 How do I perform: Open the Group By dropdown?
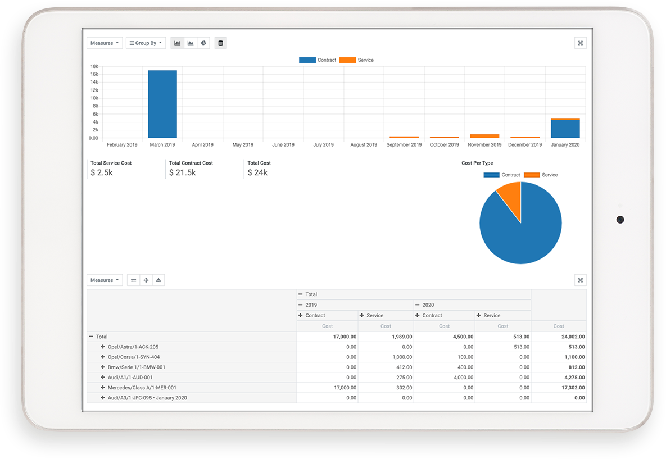tap(146, 43)
